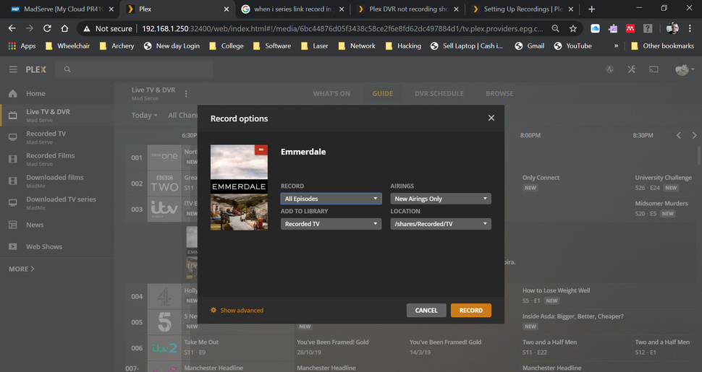
Task: Open the Apps bookmark
Action: pos(22,46)
